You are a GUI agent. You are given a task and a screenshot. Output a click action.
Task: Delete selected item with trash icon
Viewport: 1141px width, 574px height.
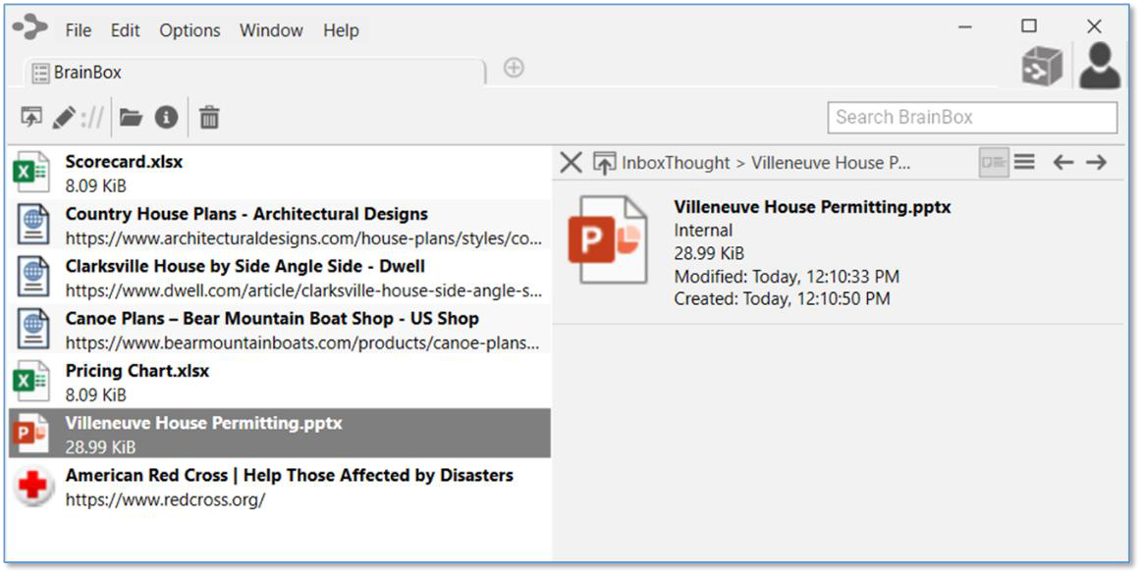click(x=209, y=118)
